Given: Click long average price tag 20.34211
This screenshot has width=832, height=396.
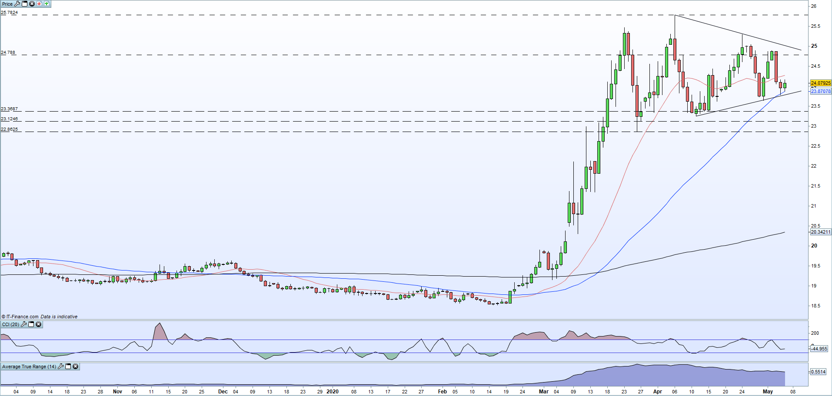Looking at the screenshot, I should click(821, 232).
